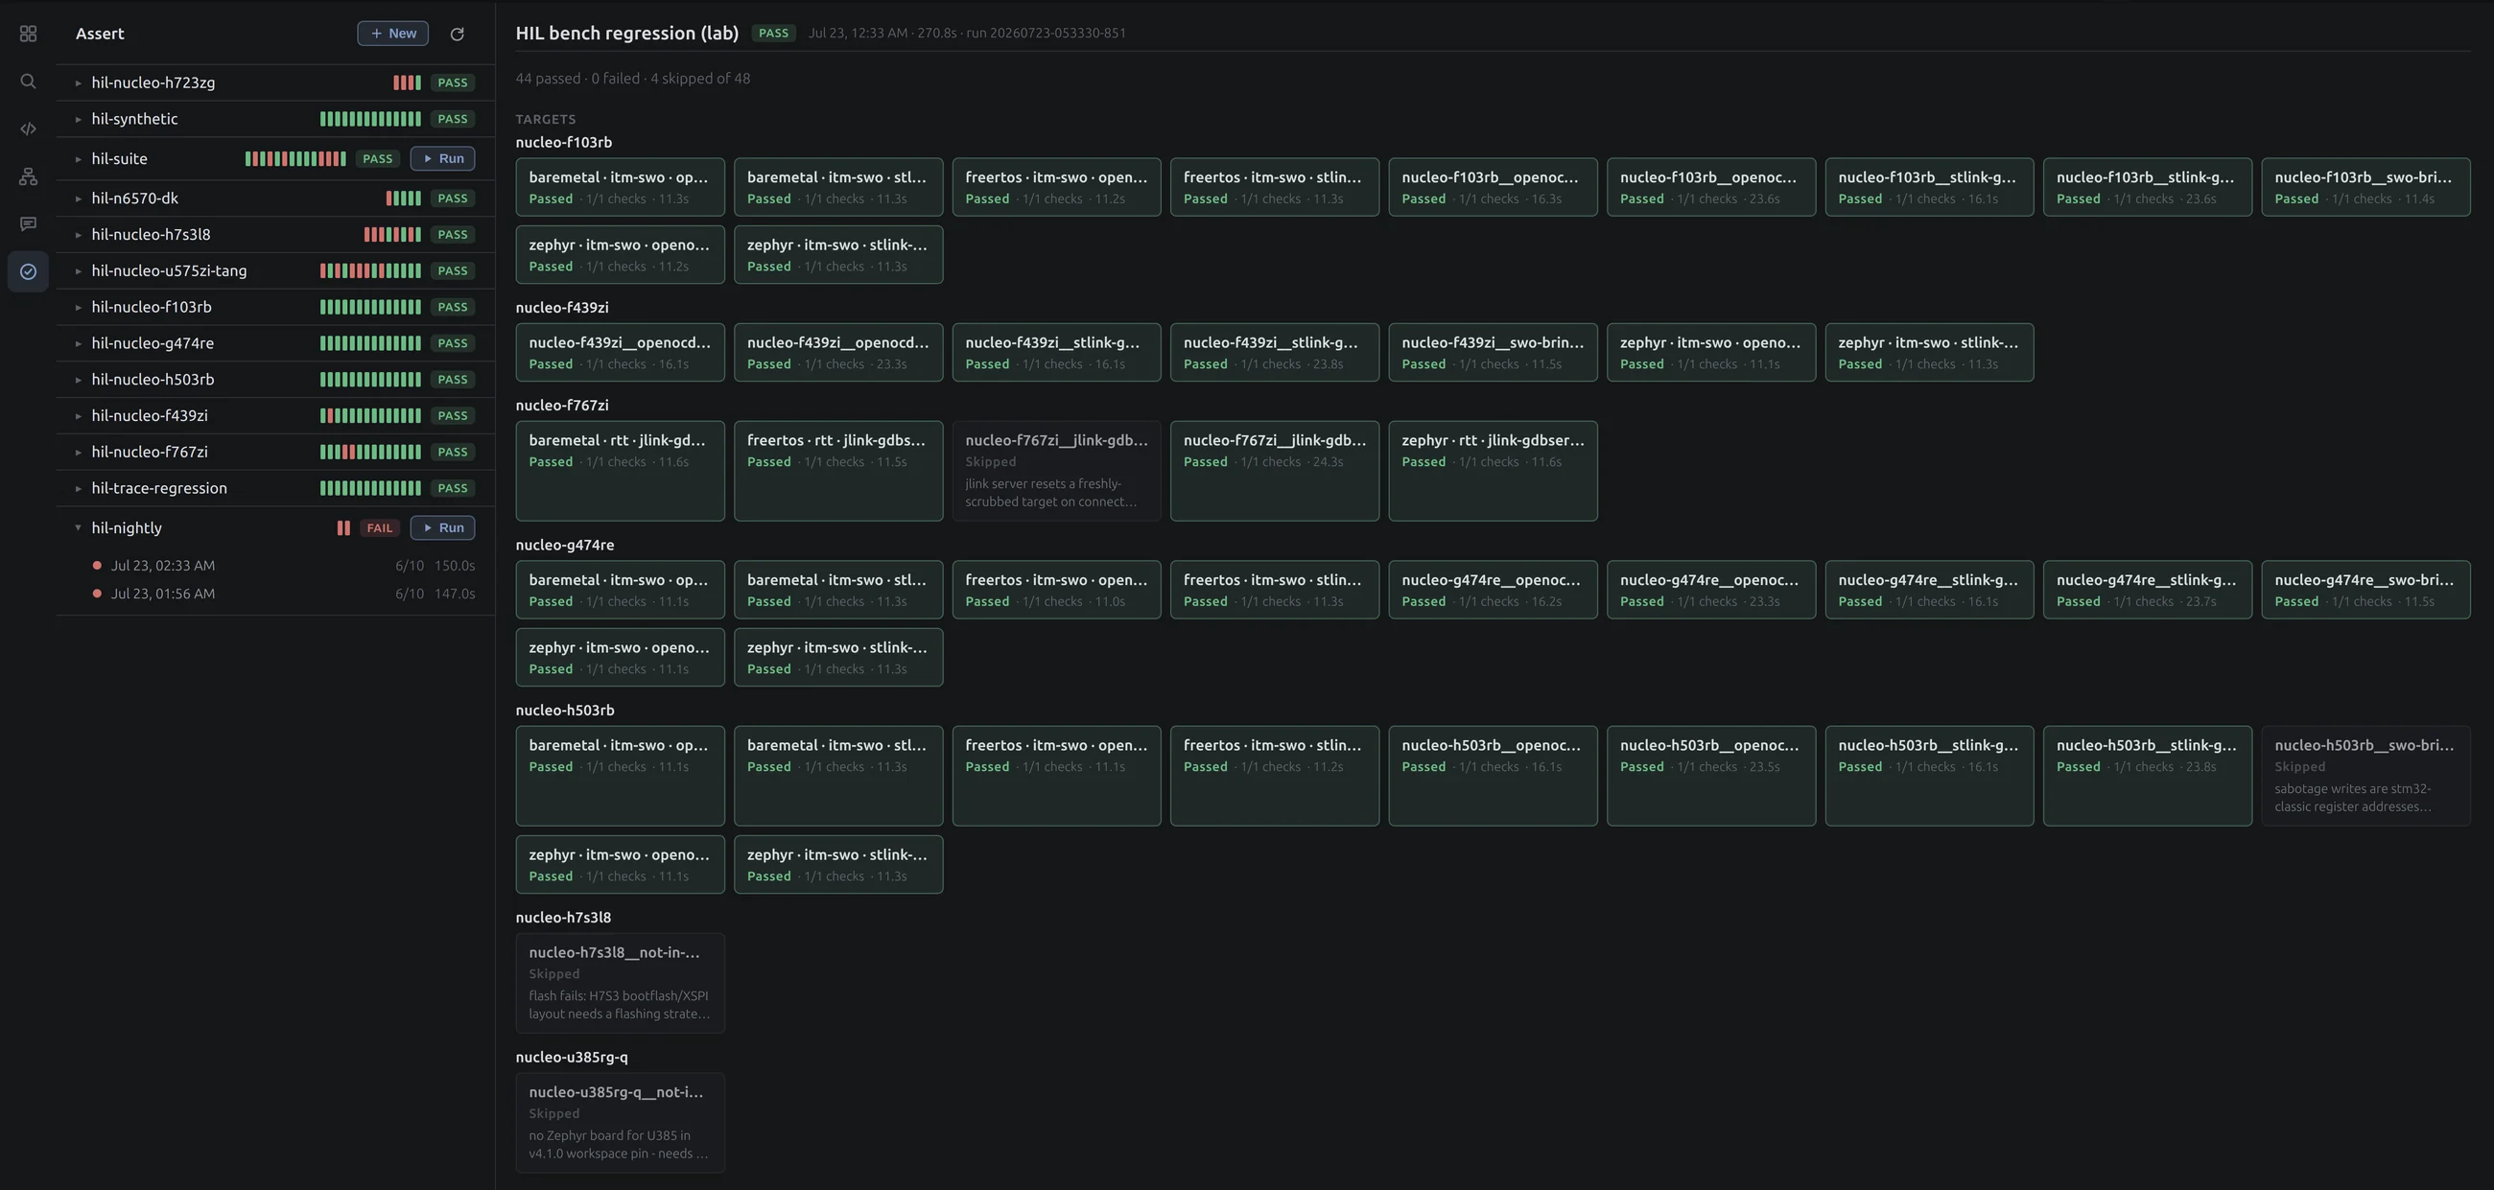Viewport: 2494px width, 1190px height.
Task: Open nucleo-h503rb_stlink-g… card at 23.8s
Action: 2148,776
